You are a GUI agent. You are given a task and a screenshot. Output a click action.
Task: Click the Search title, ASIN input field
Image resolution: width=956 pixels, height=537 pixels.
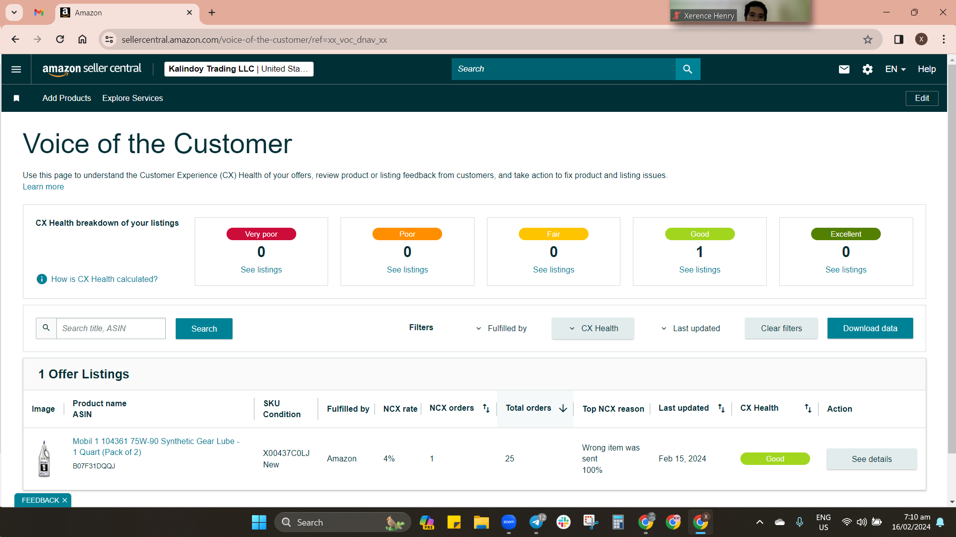pos(111,329)
